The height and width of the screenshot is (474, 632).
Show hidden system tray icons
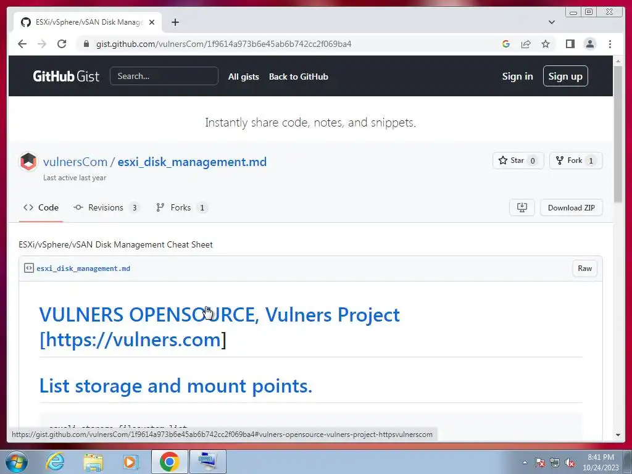click(x=525, y=462)
